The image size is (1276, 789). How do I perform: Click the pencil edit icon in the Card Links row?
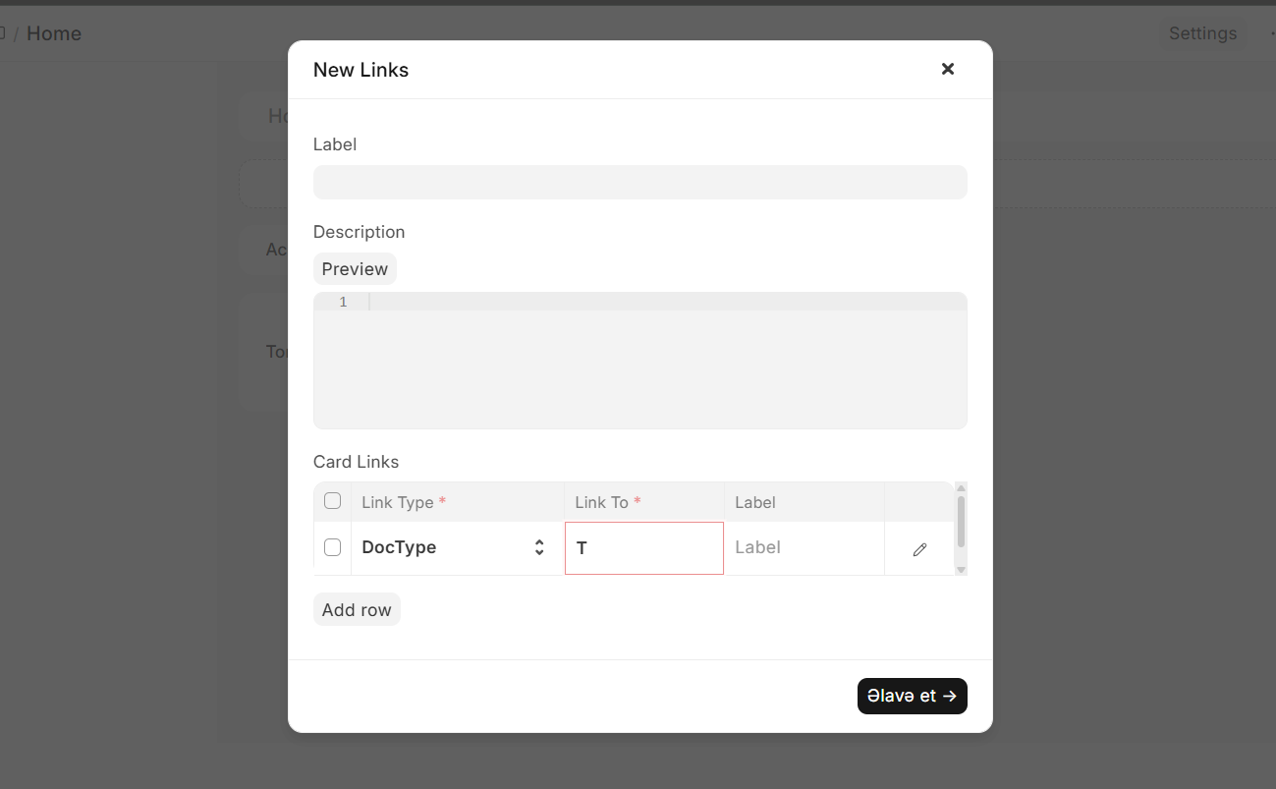[x=919, y=549]
